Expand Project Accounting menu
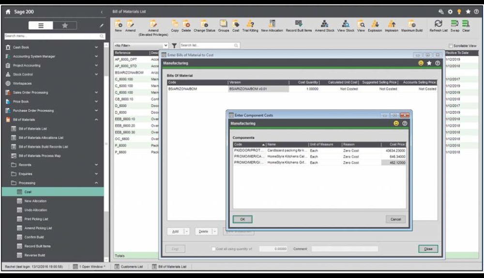 click(96, 65)
